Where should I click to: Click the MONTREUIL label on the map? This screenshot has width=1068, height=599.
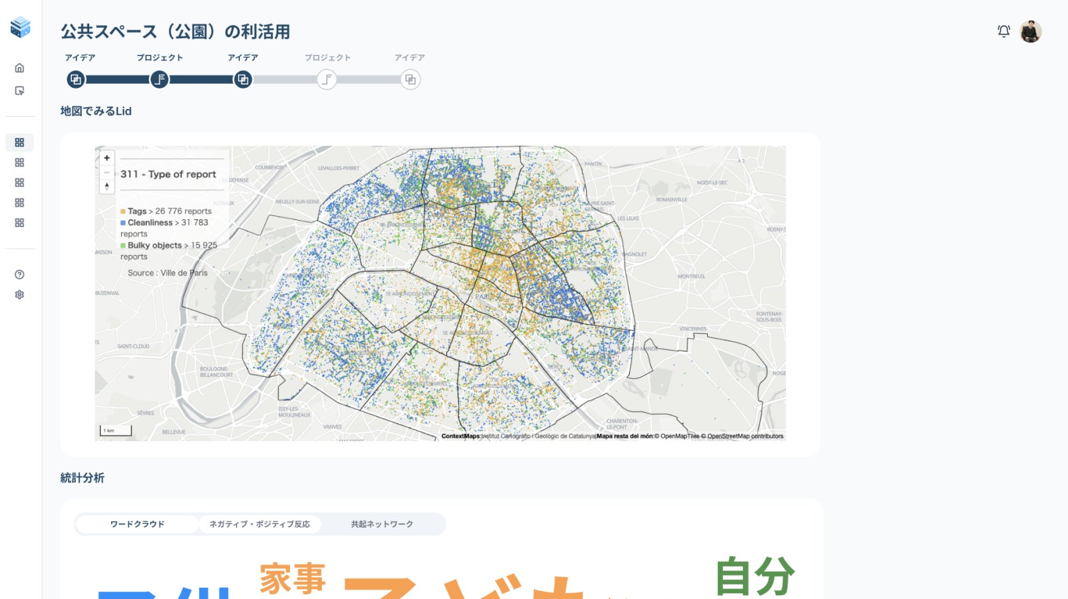click(x=691, y=276)
